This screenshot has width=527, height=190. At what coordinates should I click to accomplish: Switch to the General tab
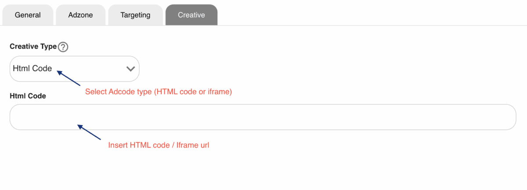28,15
